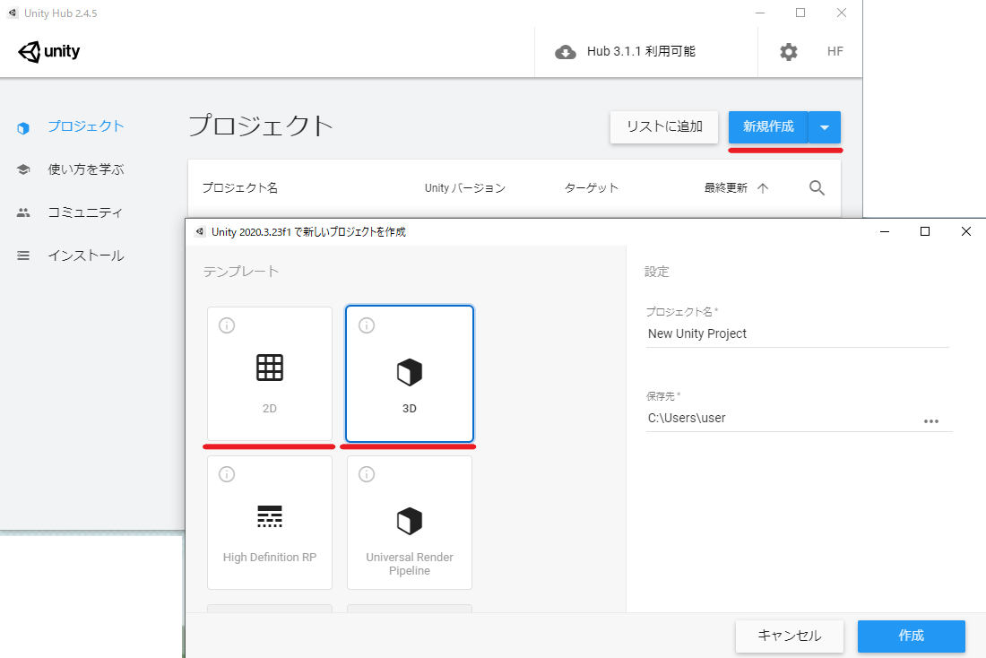Search projects with the magnifier icon

[x=817, y=187]
